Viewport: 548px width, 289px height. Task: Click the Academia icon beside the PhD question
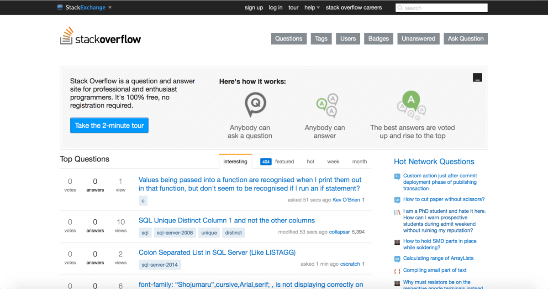pos(396,212)
